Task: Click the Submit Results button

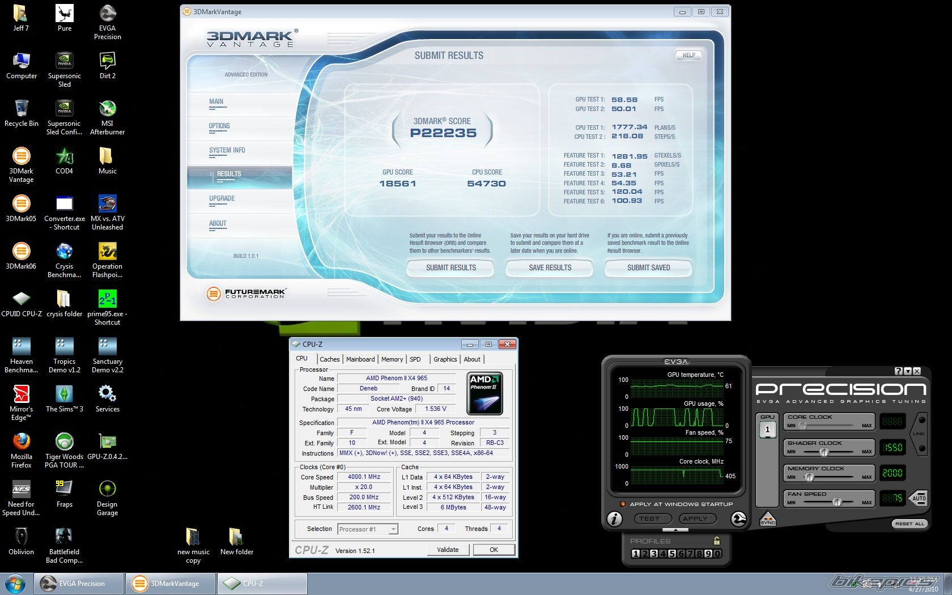Action: (450, 267)
